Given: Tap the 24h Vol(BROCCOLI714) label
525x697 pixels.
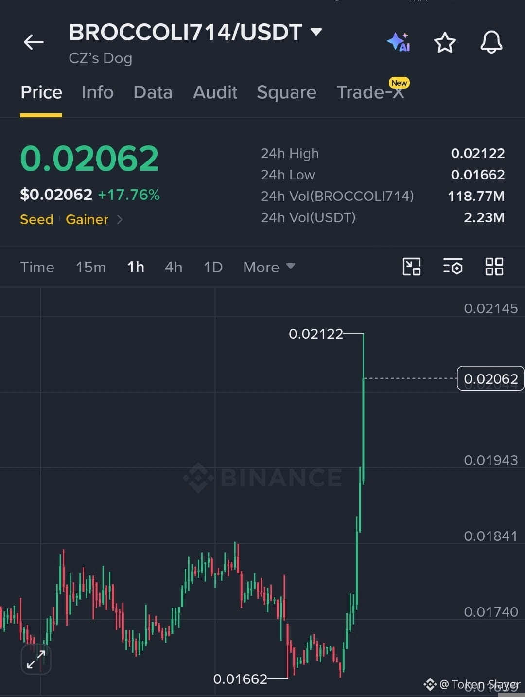Looking at the screenshot, I should click(337, 197).
